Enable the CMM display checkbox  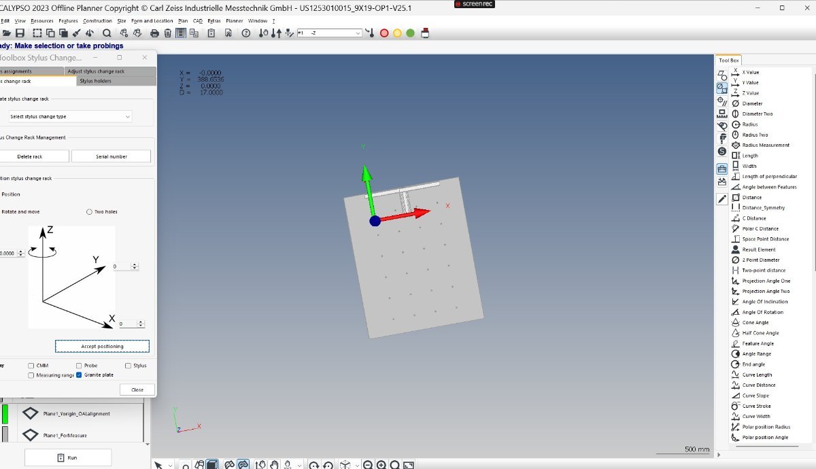31,366
